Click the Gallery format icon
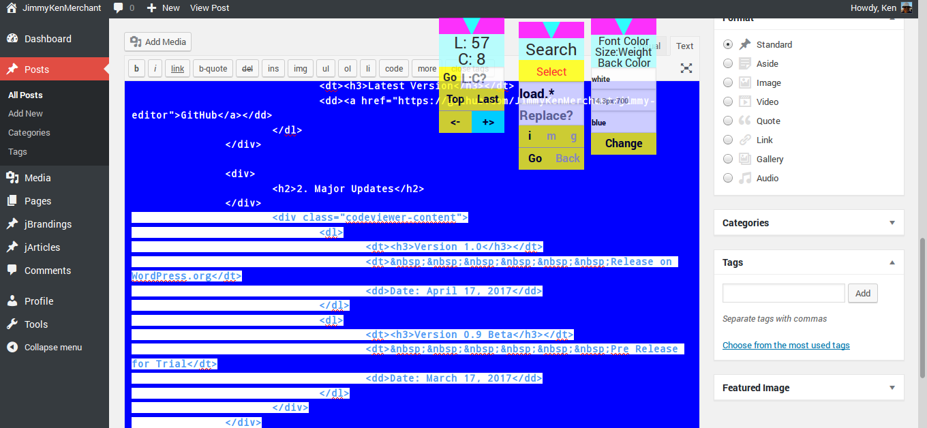Screen dimensions: 927x428 point(745,159)
